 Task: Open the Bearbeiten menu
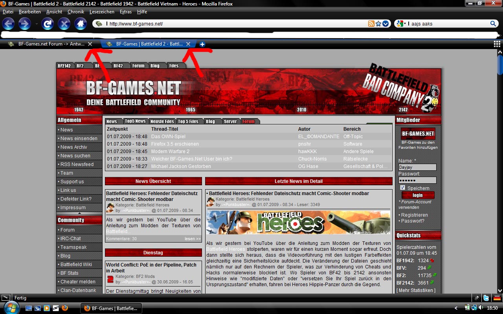pyautogui.click(x=30, y=12)
